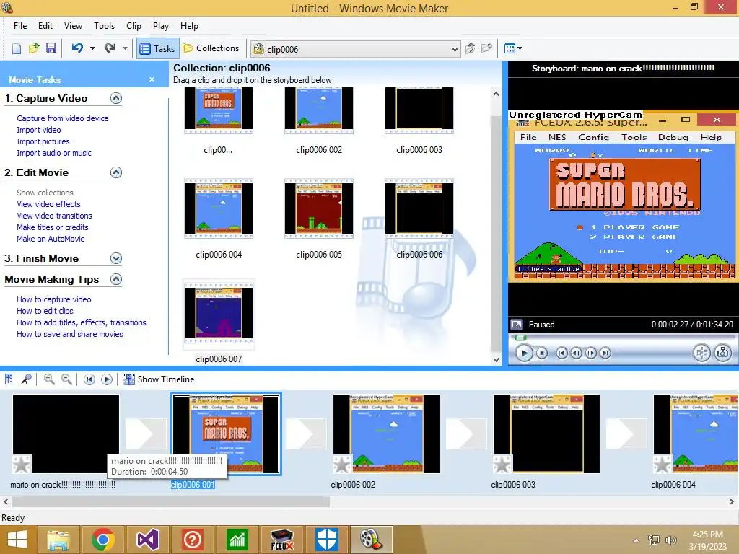Open the Clip menu
The image size is (739, 554).
[134, 26]
